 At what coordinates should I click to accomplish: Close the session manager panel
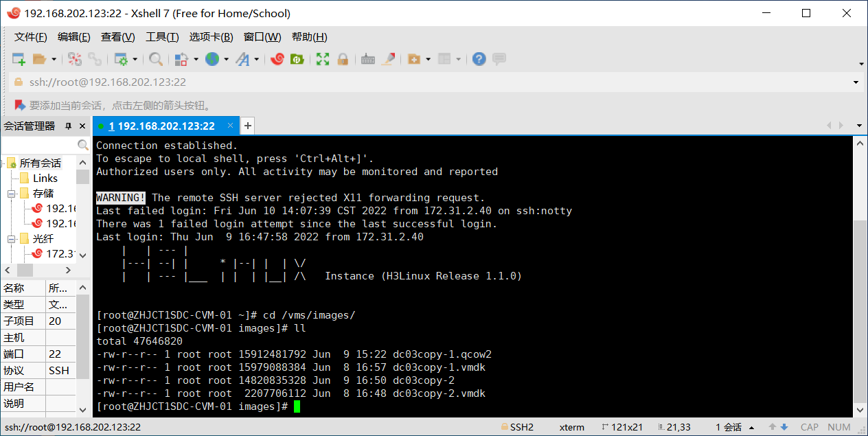click(83, 126)
